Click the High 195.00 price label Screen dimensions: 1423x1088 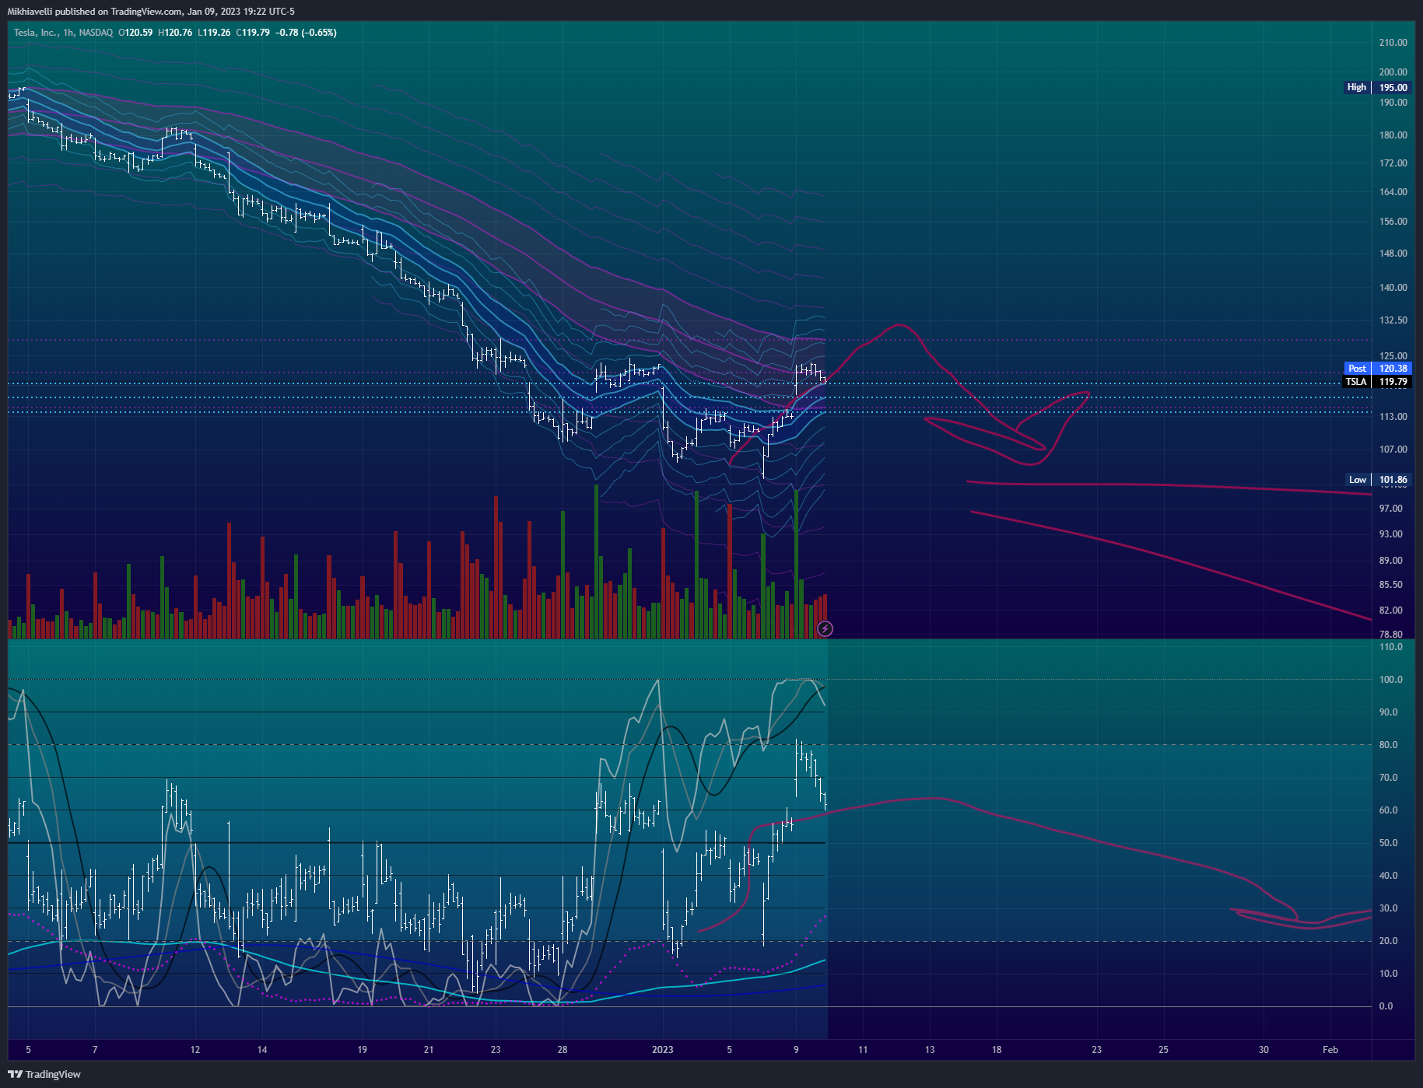tap(1378, 87)
